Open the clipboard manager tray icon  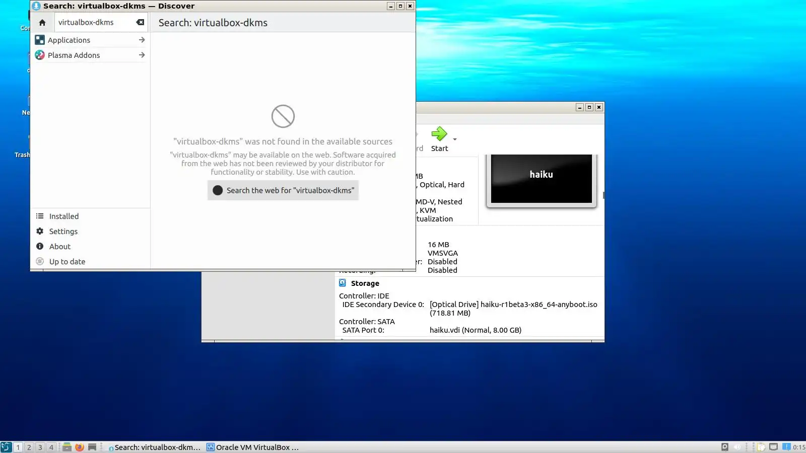click(762, 447)
